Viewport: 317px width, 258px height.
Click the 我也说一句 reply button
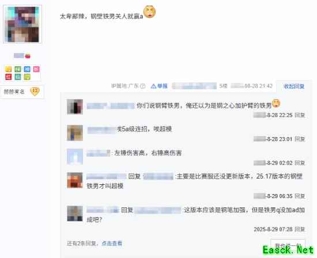pyautogui.click(x=288, y=245)
